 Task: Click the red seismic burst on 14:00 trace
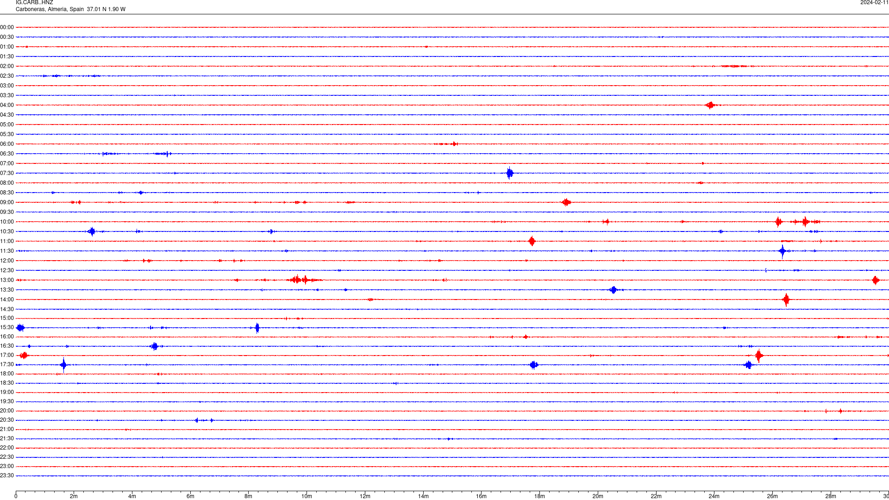[786, 300]
